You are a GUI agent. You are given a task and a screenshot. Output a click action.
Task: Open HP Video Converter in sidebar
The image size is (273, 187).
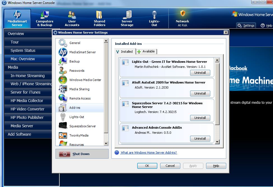click(28, 109)
